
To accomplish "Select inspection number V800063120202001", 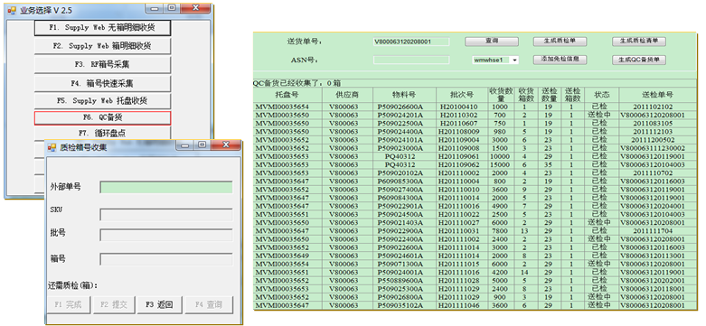I will click(652, 281).
